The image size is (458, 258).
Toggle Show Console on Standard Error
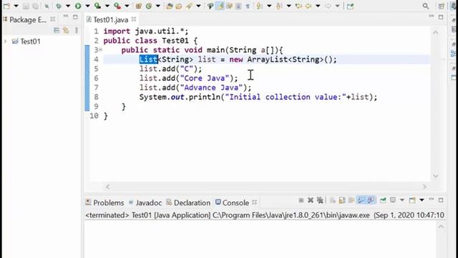[x=371, y=200]
